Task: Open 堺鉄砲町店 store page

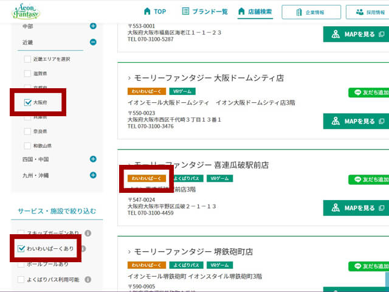Action: [x=193, y=252]
